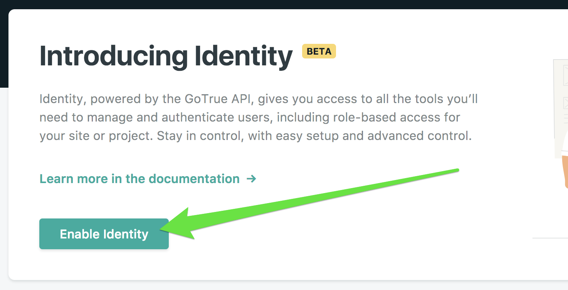Select the Introducing Identity heading

(166, 56)
